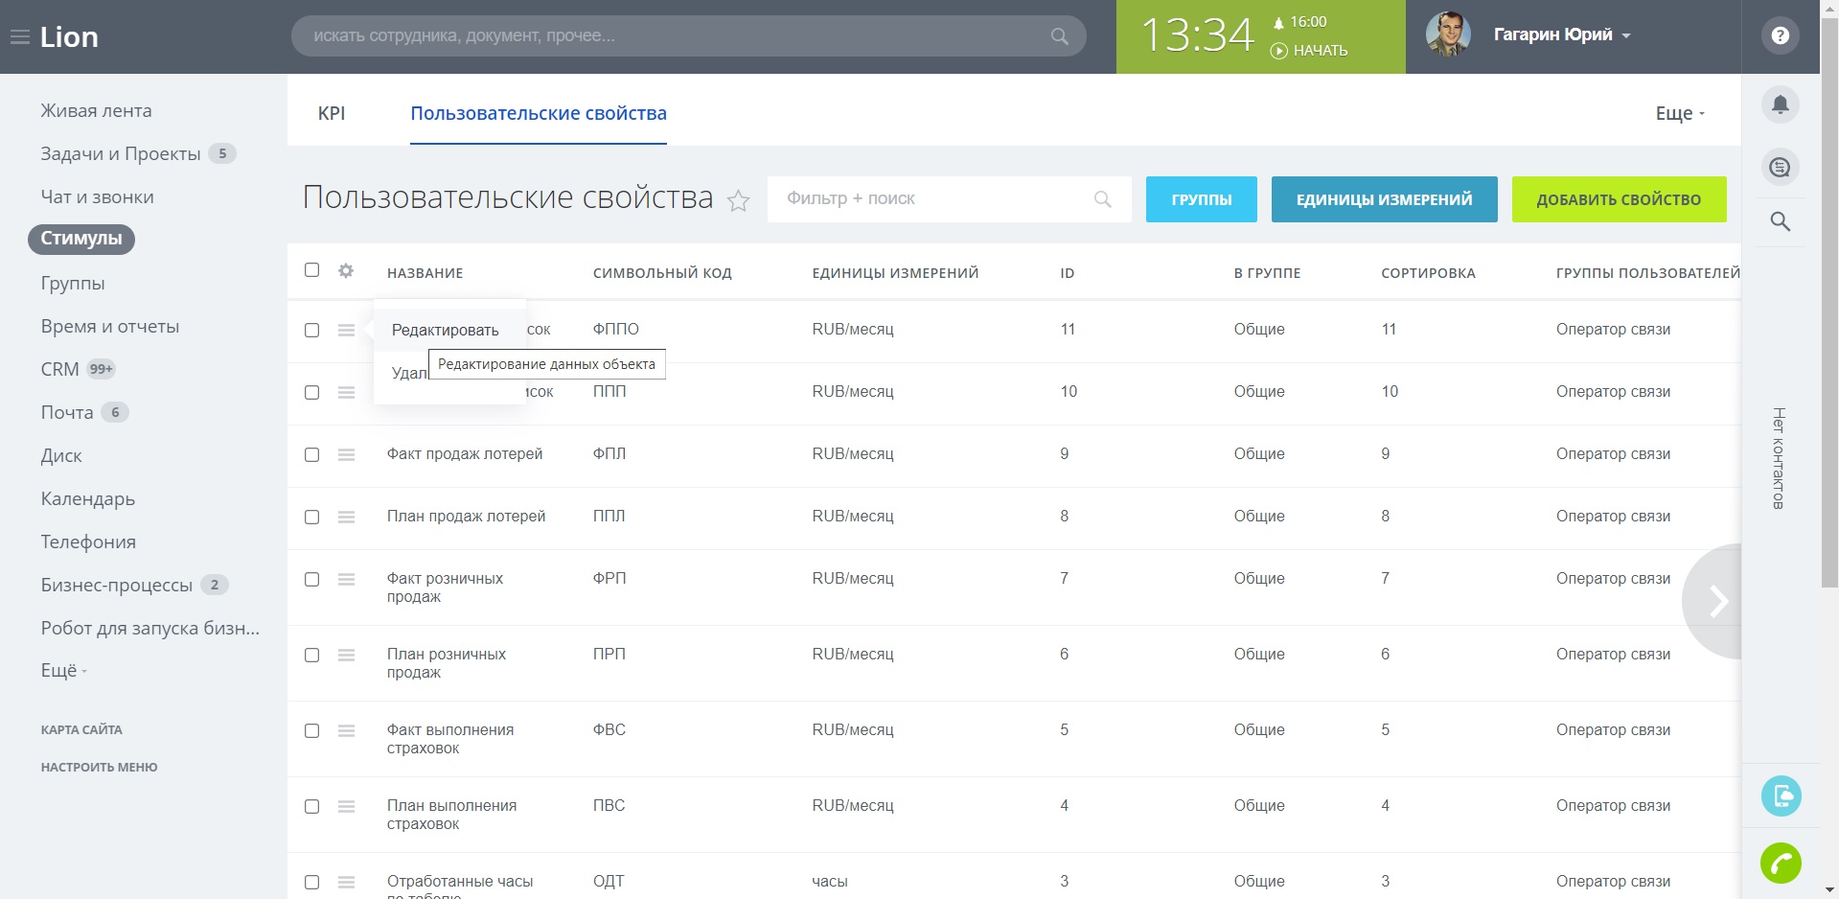Click the Фильтр + поиск input field
The height and width of the screenshot is (899, 1839).
[x=930, y=198]
